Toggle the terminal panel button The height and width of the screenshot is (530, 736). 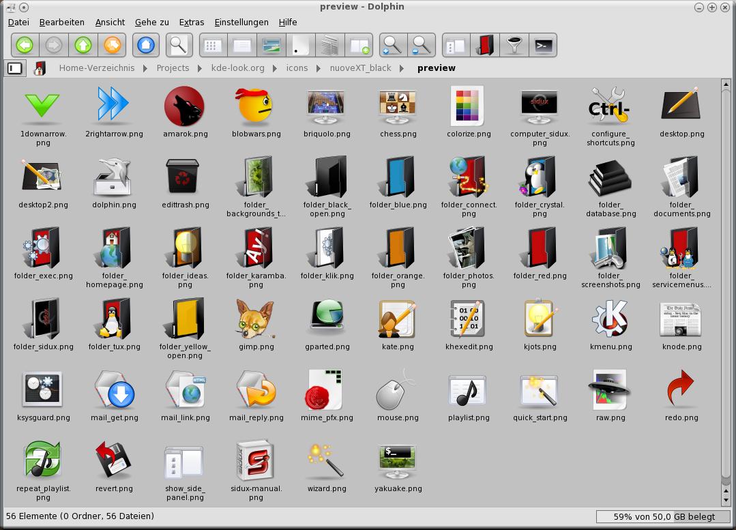coord(543,45)
